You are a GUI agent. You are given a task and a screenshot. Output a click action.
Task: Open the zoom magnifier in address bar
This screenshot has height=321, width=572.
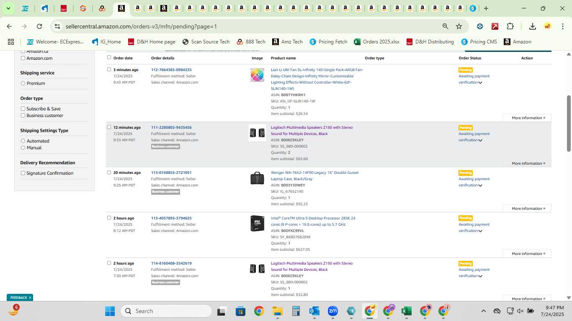point(446,26)
